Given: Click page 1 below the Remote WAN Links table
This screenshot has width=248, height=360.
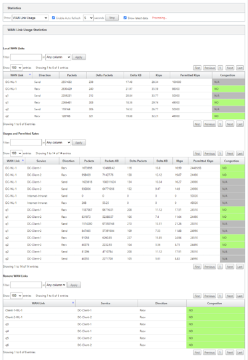Looking at the screenshot, I should (x=220, y=353).
